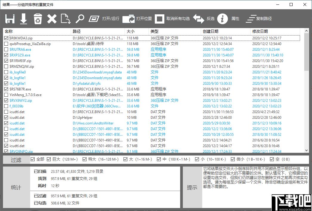The width and height of the screenshot is (312, 211).
Task: Click the 复制路径 label
Action: click(x=264, y=19)
